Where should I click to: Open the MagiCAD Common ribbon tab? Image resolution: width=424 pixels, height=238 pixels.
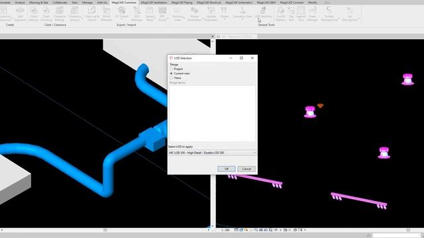pos(124,3)
